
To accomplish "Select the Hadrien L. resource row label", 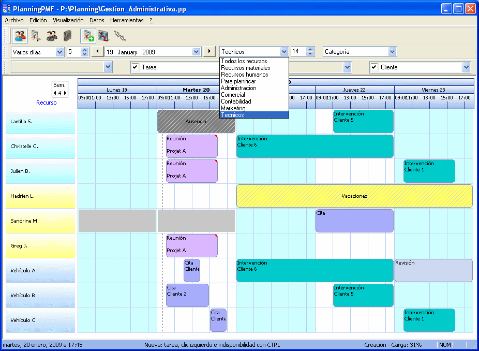I will tap(40, 196).
